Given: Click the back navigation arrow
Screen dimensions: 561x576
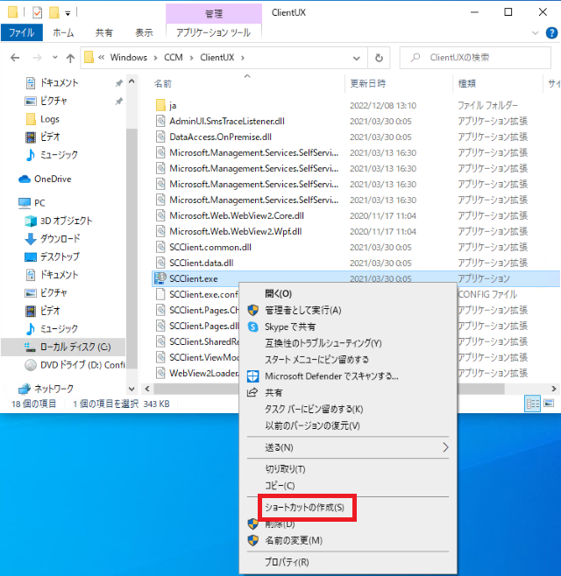Looking at the screenshot, I should 14,58.
